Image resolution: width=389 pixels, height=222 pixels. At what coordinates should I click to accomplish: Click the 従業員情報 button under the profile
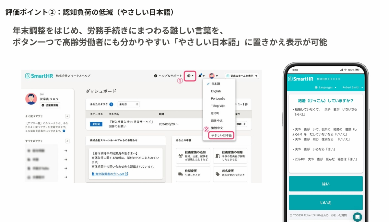[50, 105]
